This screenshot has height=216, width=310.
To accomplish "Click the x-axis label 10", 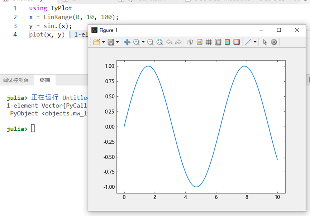I will pyautogui.click(x=277, y=197).
